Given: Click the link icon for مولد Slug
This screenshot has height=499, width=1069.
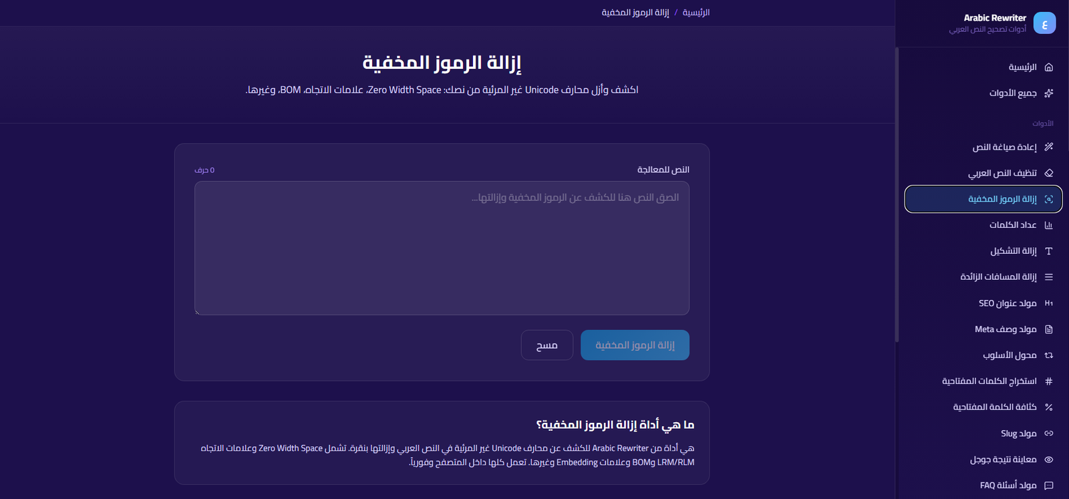Looking at the screenshot, I should (1049, 434).
